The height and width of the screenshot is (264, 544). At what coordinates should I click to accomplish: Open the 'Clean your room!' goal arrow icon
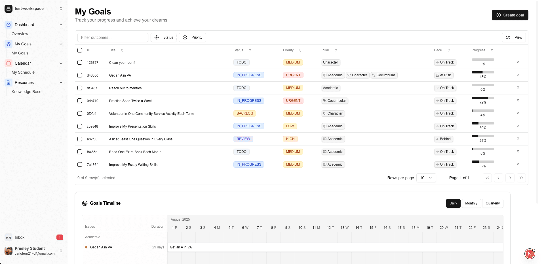coord(518,62)
